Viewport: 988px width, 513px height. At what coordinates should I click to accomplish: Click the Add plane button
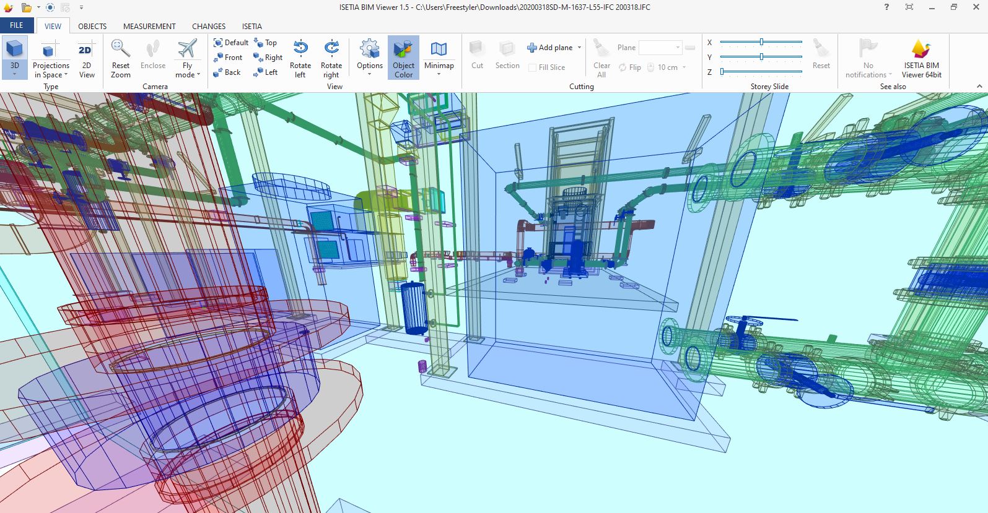(550, 48)
